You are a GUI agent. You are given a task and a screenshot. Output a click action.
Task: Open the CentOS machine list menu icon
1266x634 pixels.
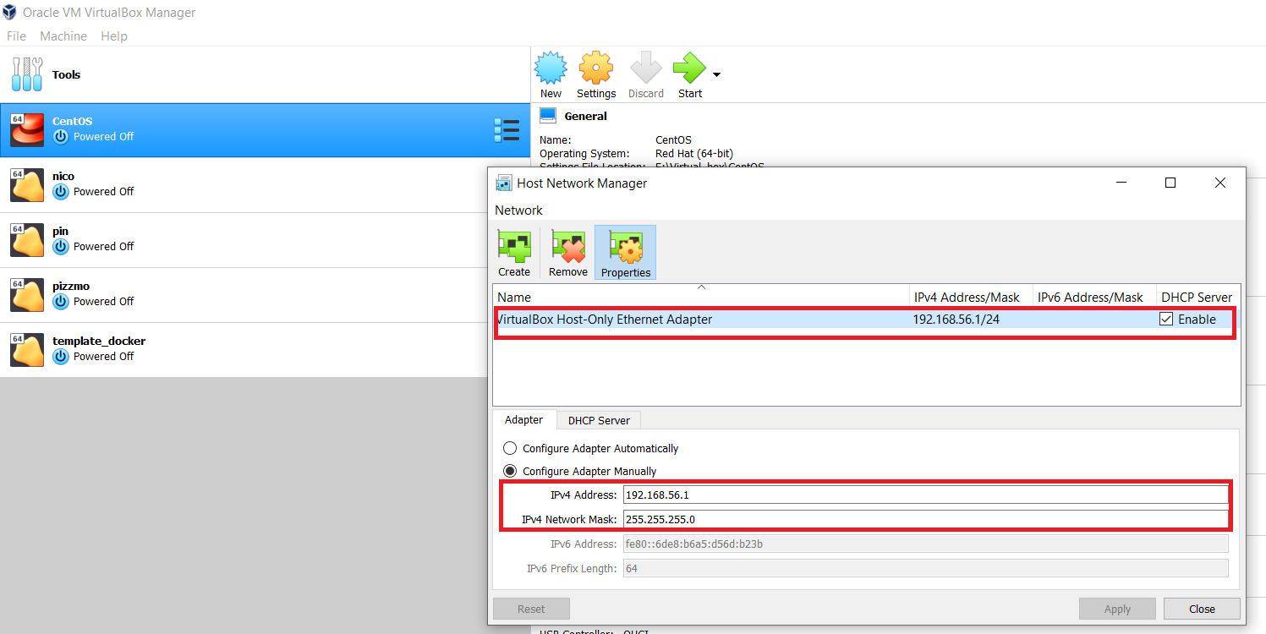[507, 130]
